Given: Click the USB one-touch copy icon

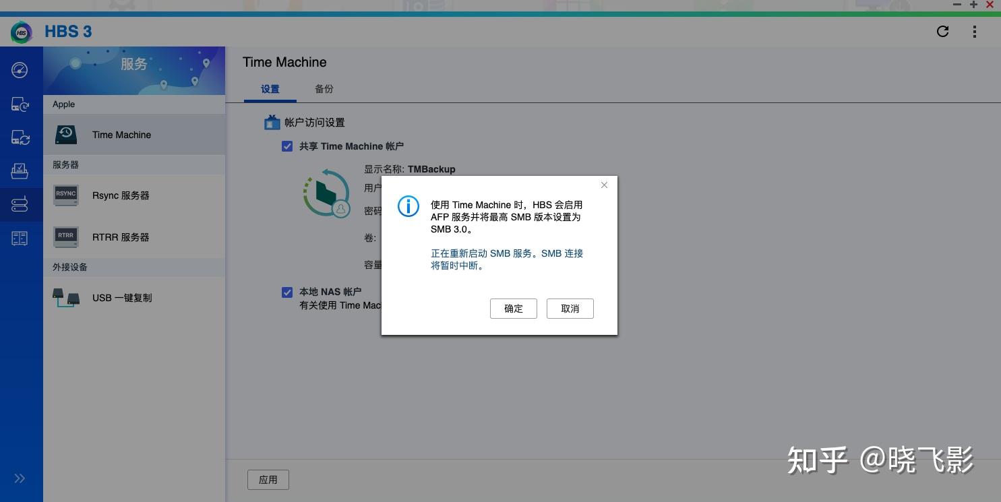Looking at the screenshot, I should tap(66, 298).
